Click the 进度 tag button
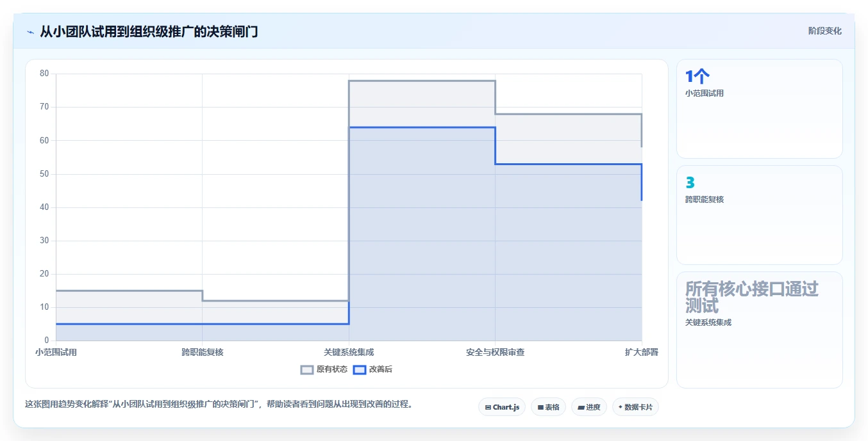Screen dimensions: 868x441 tap(588, 407)
